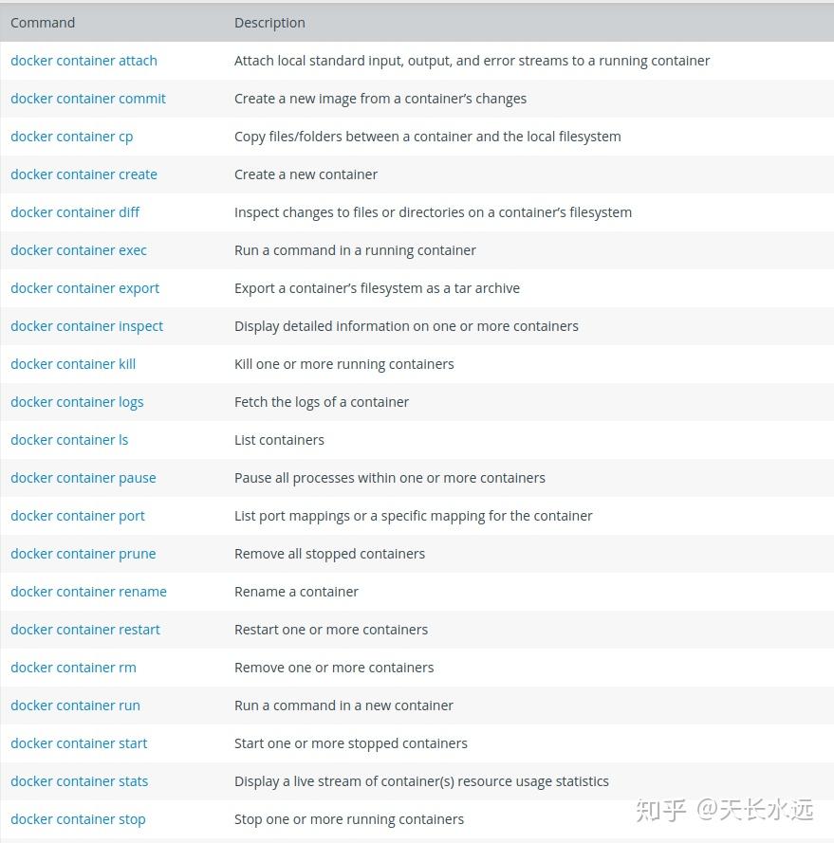Click the docker container port link
Image resolution: width=834 pixels, height=843 pixels.
(x=78, y=516)
